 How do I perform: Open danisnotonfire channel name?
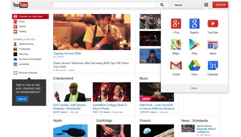26,44
